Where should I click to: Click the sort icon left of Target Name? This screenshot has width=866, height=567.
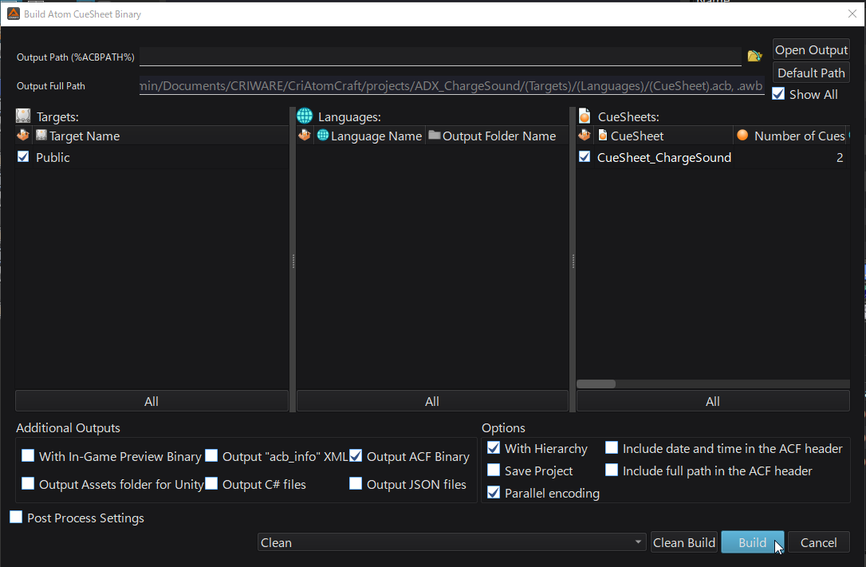point(23,136)
